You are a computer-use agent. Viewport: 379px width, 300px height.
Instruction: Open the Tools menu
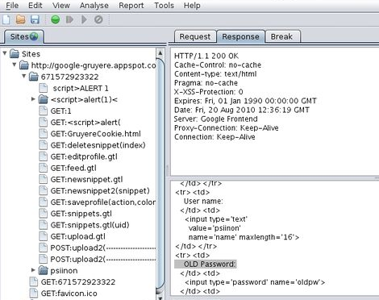164,6
